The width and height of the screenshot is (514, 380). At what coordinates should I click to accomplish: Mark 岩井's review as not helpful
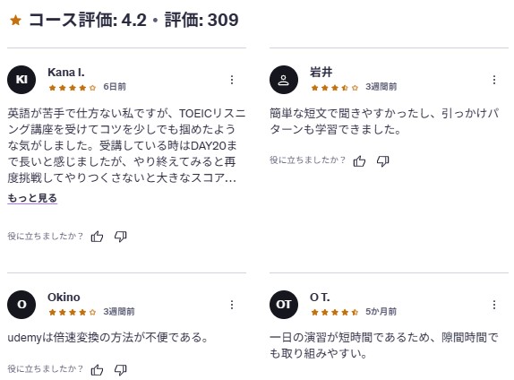coord(383,161)
